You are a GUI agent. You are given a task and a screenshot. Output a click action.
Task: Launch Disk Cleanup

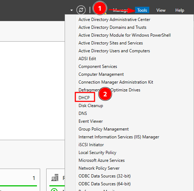(x=91, y=106)
